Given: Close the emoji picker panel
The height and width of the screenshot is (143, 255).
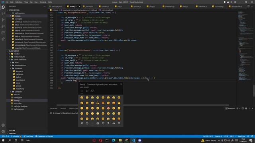Looking at the screenshot, I should (121, 84).
